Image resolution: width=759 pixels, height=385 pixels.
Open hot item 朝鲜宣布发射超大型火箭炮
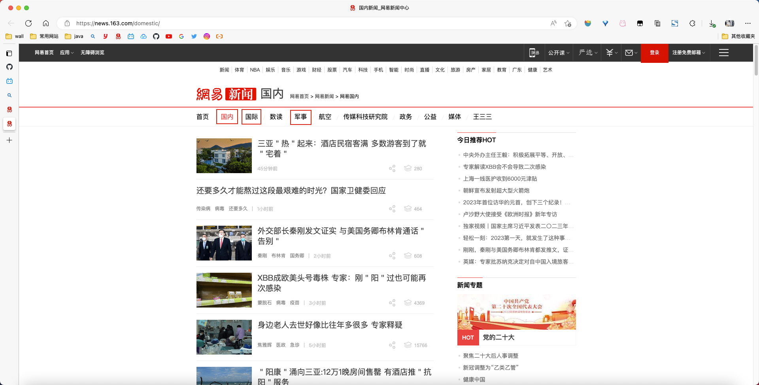496,191
